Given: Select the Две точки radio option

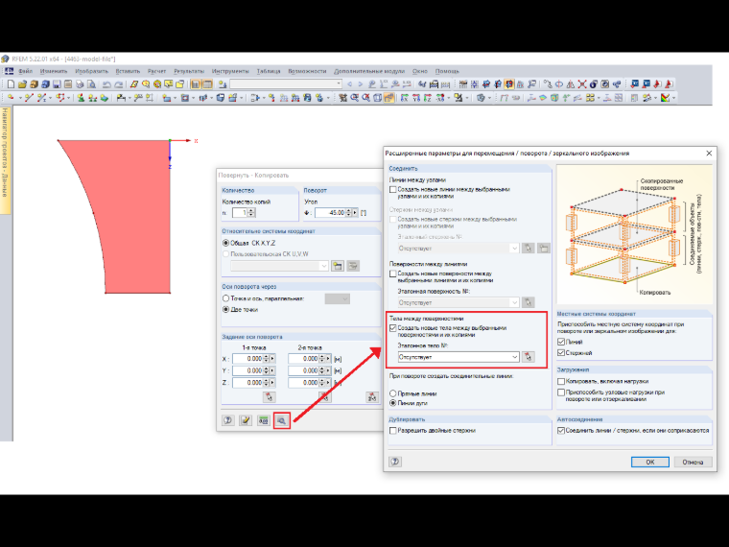Looking at the screenshot, I should point(226,309).
